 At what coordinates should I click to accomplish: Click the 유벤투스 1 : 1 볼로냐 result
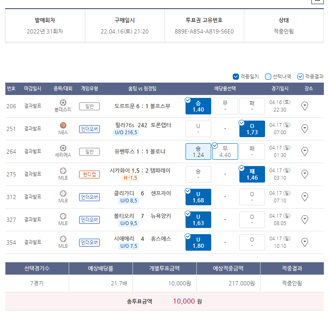point(140,152)
